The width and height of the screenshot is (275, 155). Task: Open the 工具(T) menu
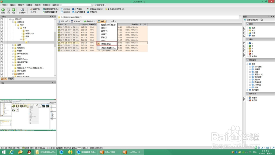point(37,5)
